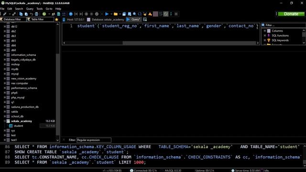The image size is (306, 172).
Task: Select the student table in the tree
Action: pos(18,126)
